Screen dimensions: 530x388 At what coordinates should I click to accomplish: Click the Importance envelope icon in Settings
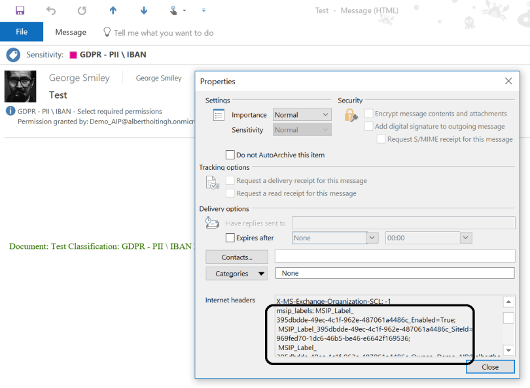[x=219, y=114]
